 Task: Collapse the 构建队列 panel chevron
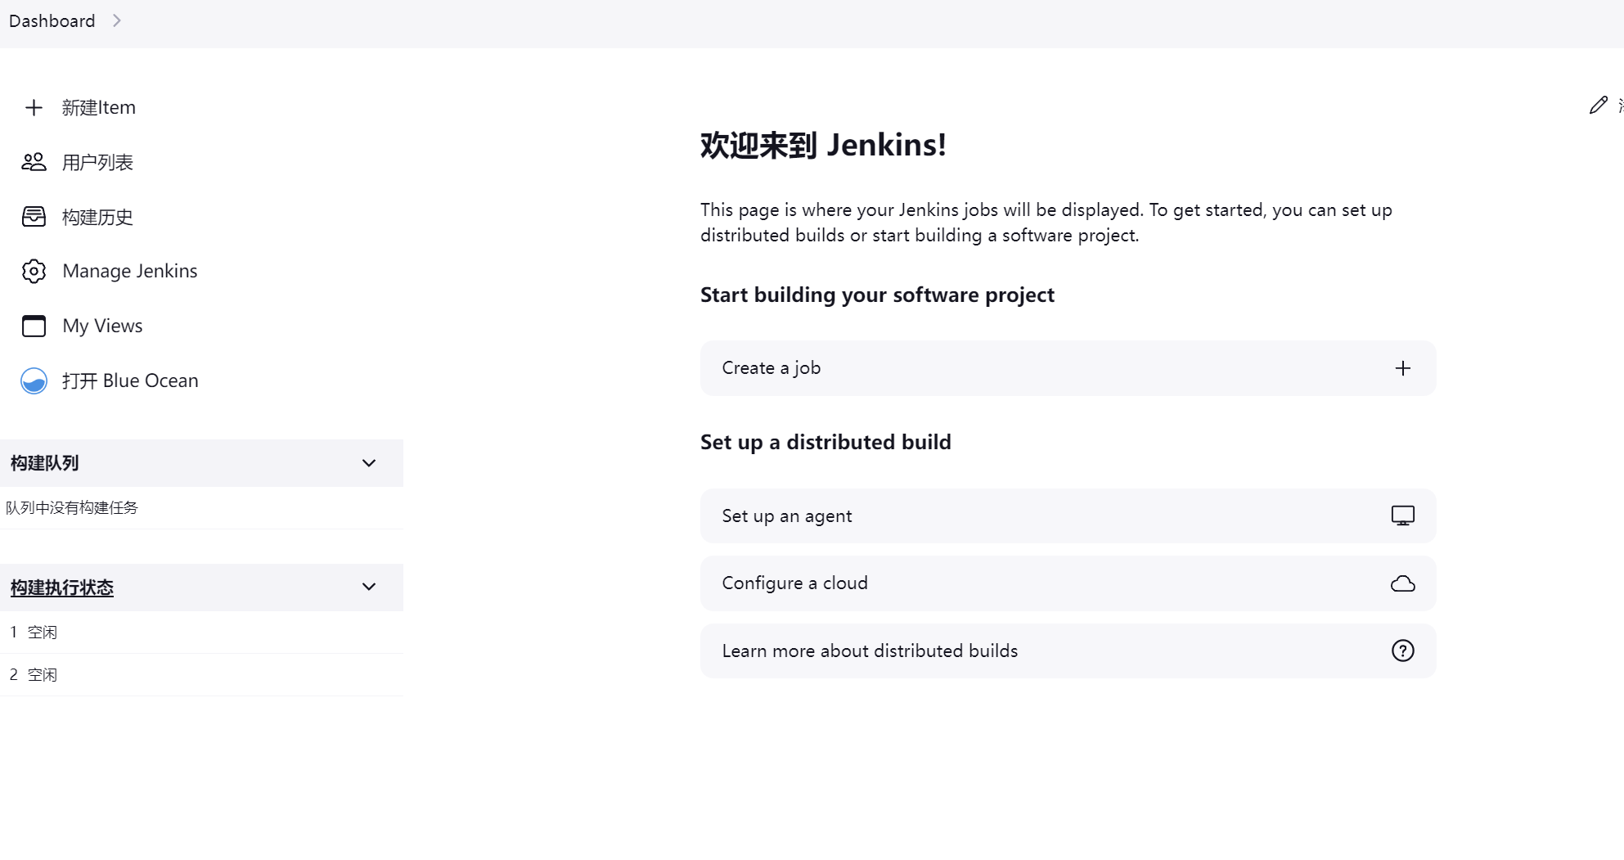[x=369, y=463]
